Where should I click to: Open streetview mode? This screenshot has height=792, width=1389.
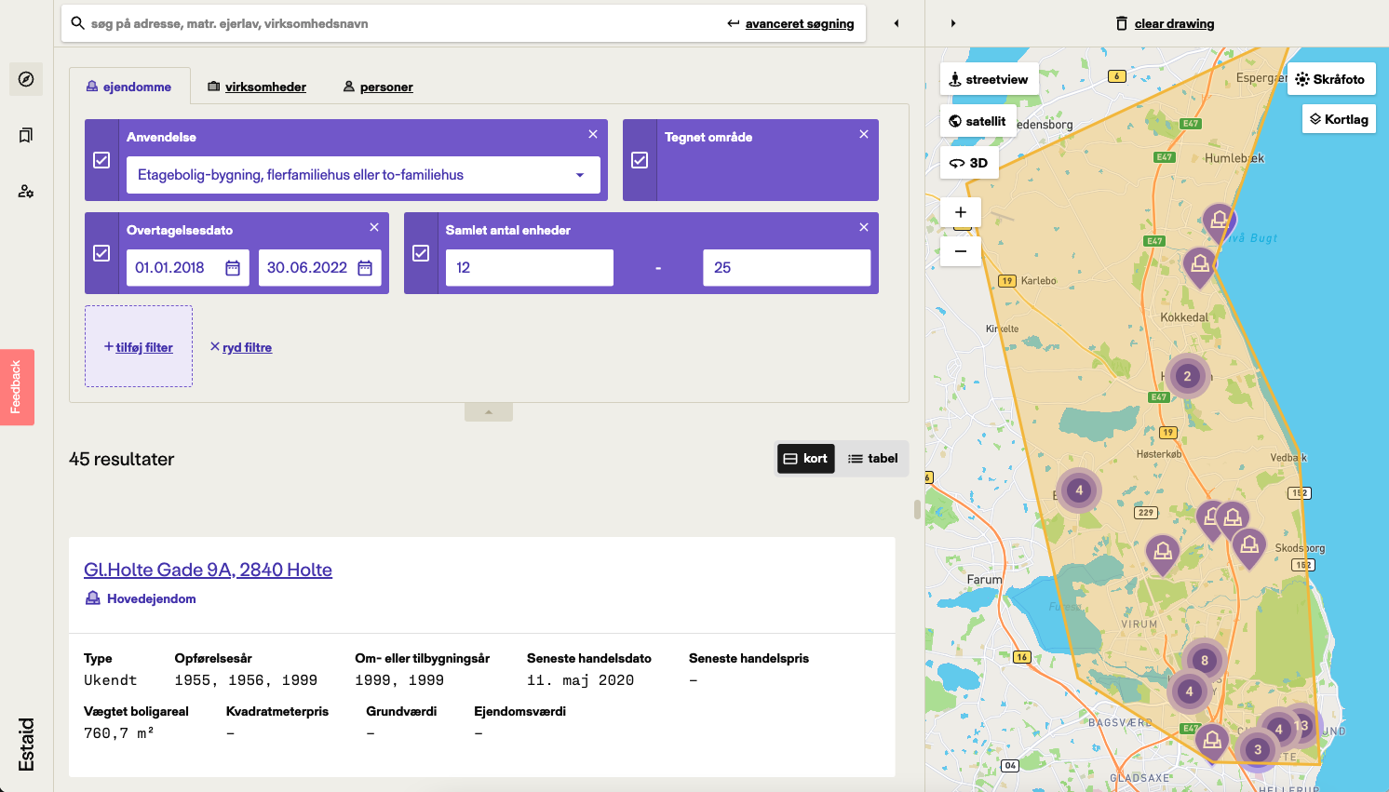pyautogui.click(x=989, y=79)
